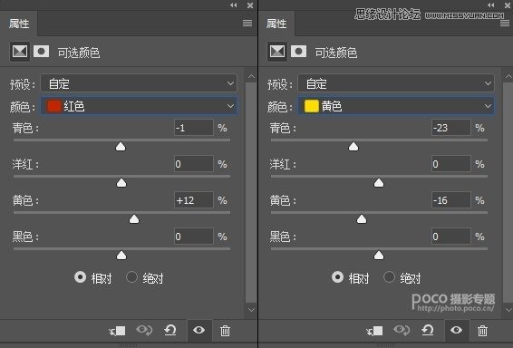Reset adjustment defaults in left panel

[x=170, y=330]
